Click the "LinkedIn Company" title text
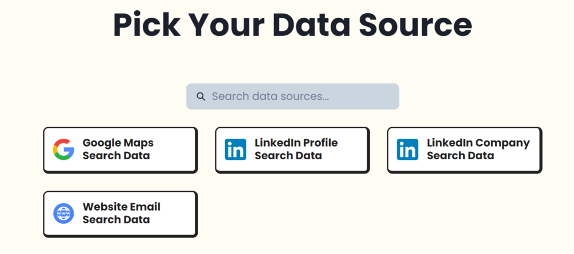The height and width of the screenshot is (254, 574). [478, 143]
